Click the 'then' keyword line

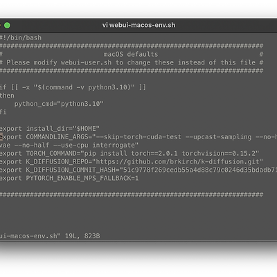pos(7,96)
